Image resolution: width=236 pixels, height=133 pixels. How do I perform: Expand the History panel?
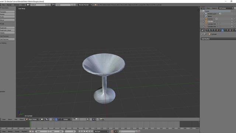[3, 43]
